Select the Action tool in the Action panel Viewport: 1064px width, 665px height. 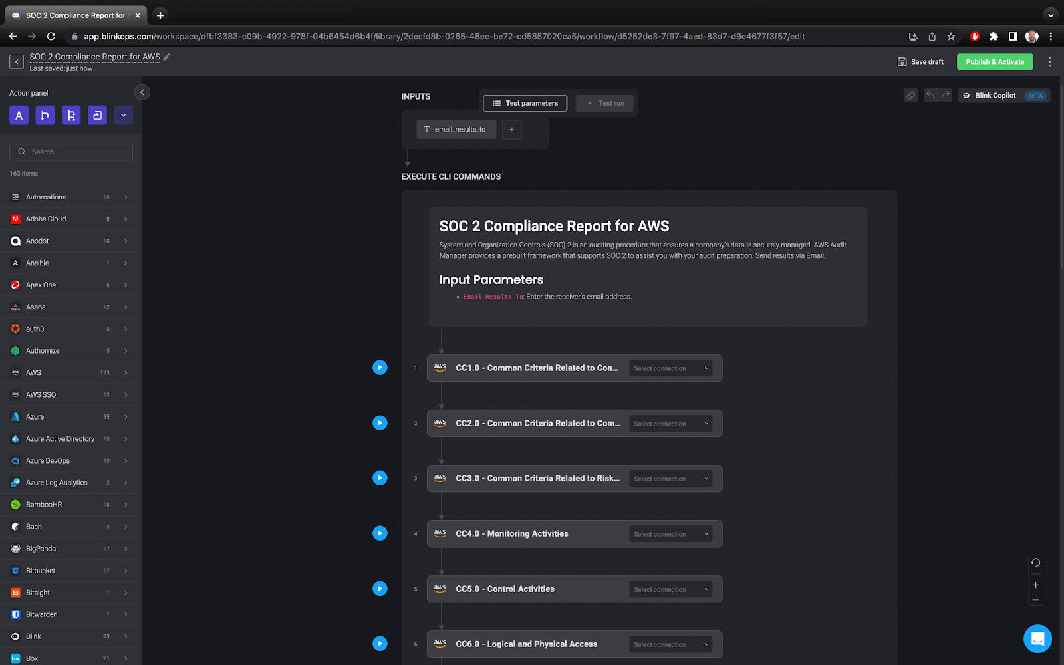click(19, 114)
